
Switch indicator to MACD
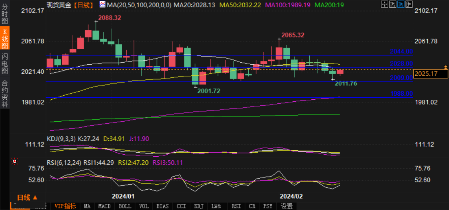click(x=104, y=206)
